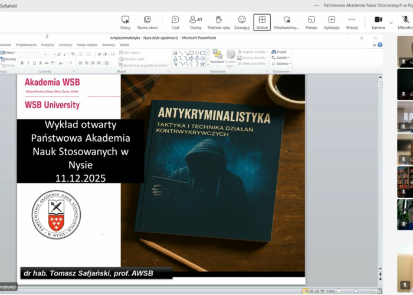Open PowerPoint help question mark

coord(379,45)
